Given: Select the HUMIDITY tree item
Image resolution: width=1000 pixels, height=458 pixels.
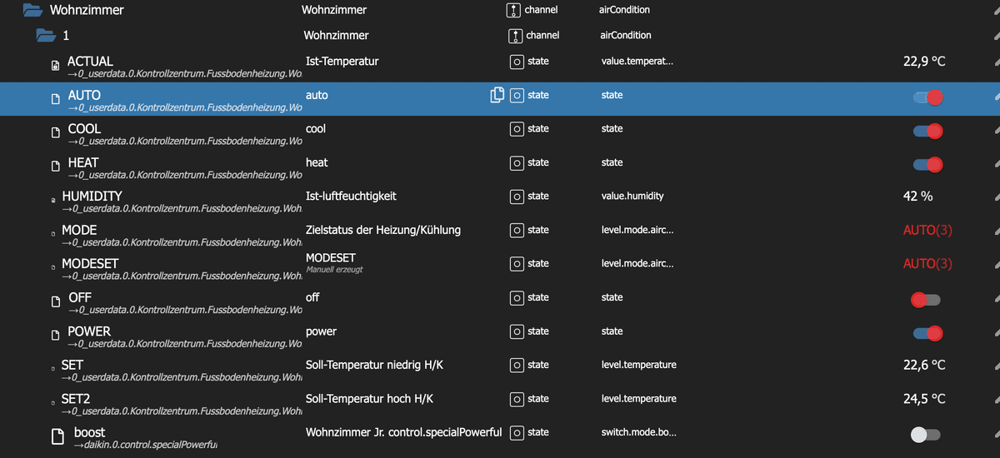Looking at the screenshot, I should pyautogui.click(x=92, y=197).
